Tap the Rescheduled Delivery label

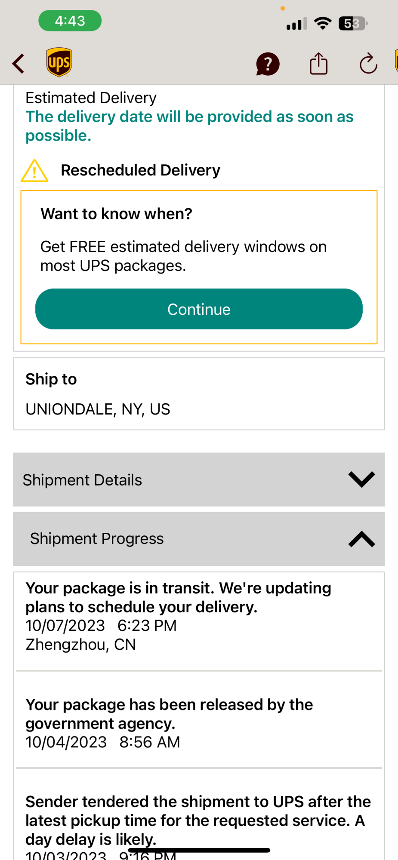tap(140, 170)
